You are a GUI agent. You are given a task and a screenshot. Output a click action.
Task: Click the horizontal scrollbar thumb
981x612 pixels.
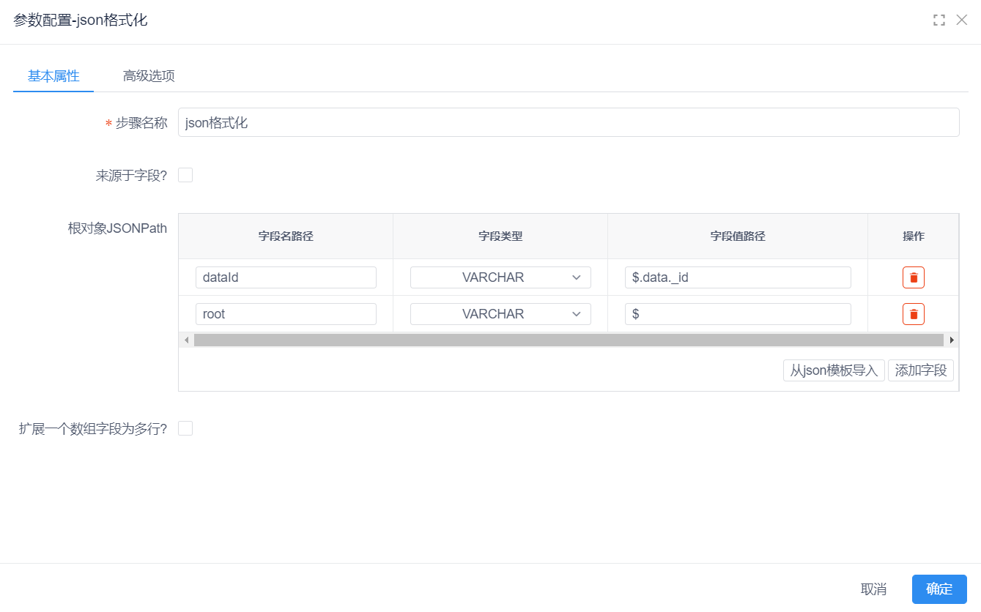[569, 340]
